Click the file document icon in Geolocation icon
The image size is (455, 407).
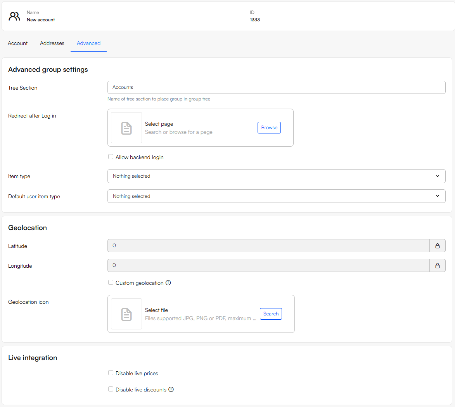click(x=126, y=314)
